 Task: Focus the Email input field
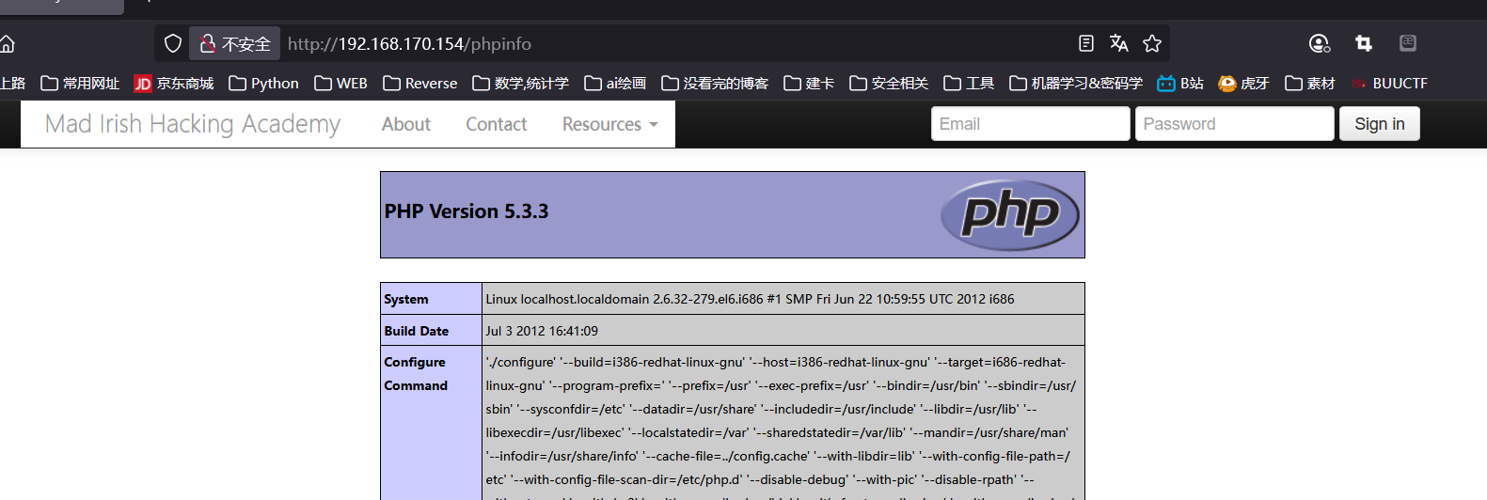[x=1030, y=123]
